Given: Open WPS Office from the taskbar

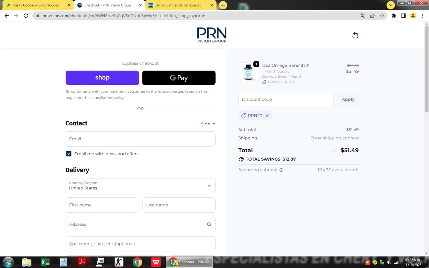Looking at the screenshot, I should tap(156, 262).
